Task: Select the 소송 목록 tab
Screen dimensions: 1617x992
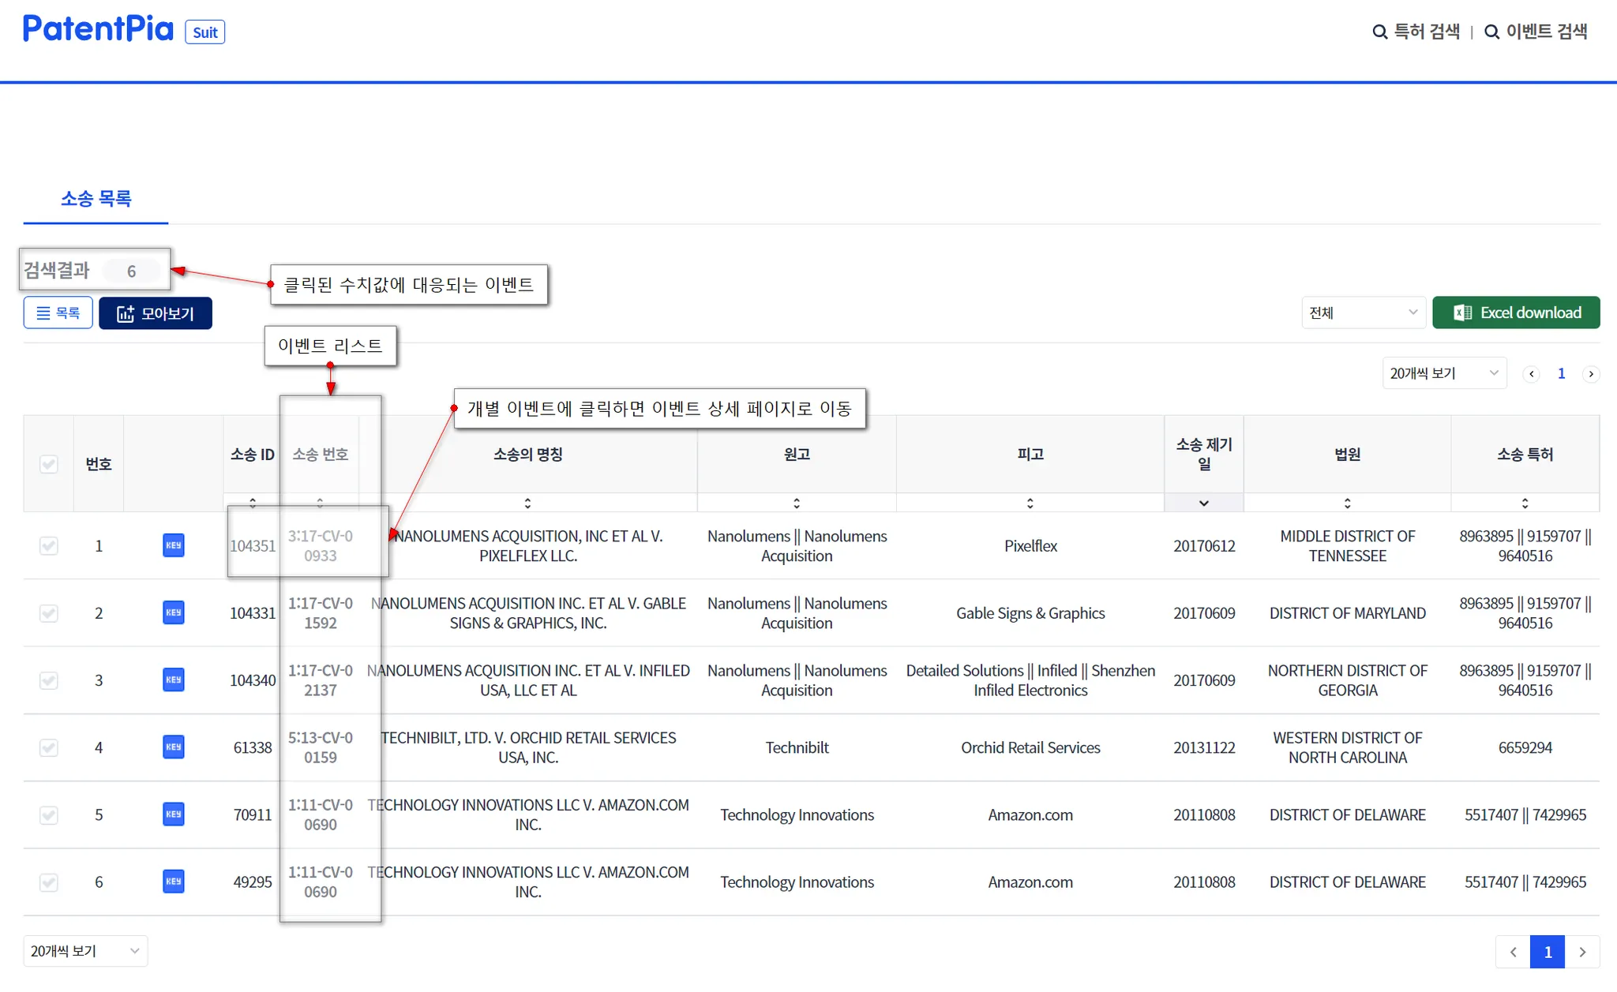Action: (96, 199)
